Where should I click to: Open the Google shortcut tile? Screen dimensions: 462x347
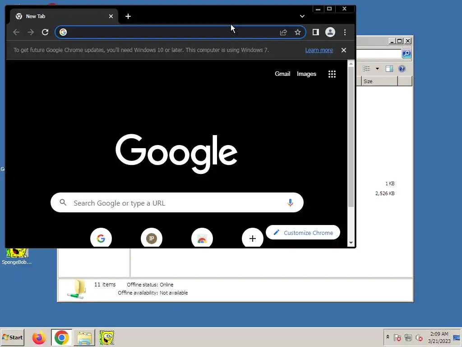101,238
